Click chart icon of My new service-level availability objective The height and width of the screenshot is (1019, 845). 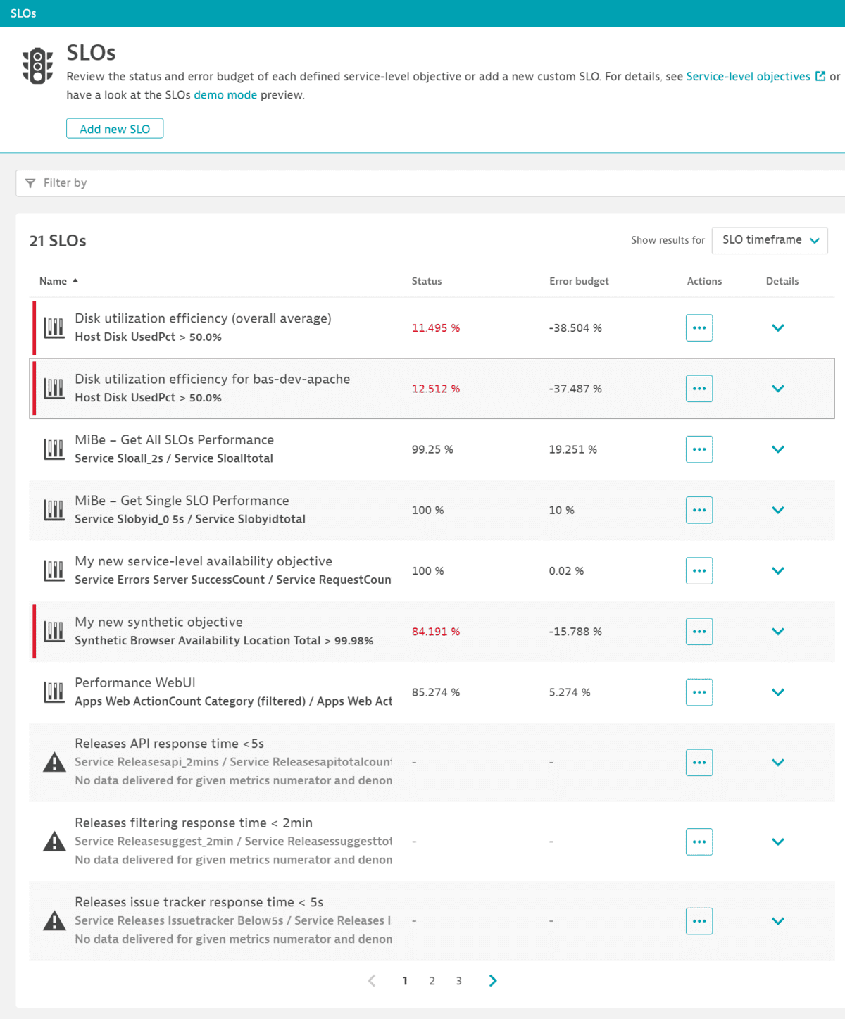pos(54,570)
